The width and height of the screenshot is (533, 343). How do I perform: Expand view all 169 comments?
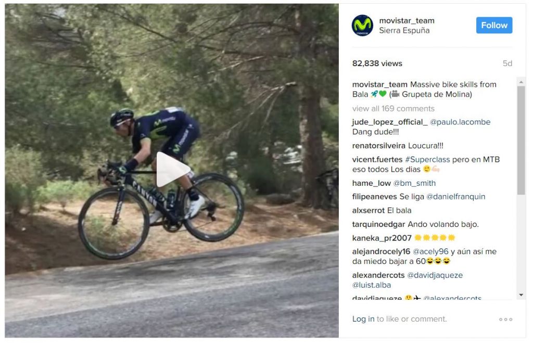pos(394,108)
